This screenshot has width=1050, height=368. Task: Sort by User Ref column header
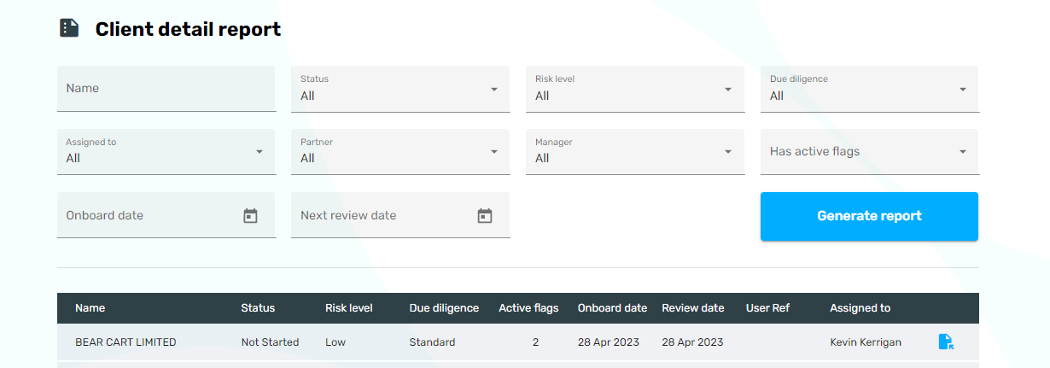click(767, 308)
